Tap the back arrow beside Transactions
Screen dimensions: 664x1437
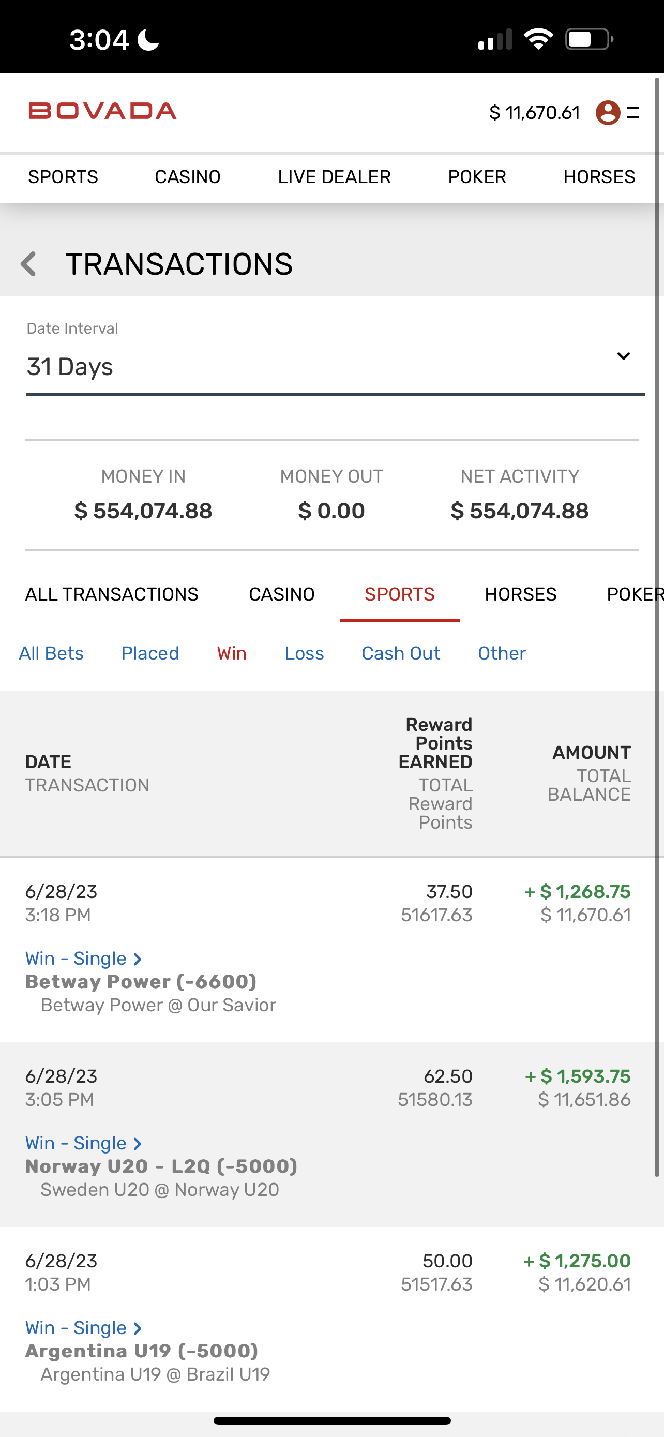point(28,264)
